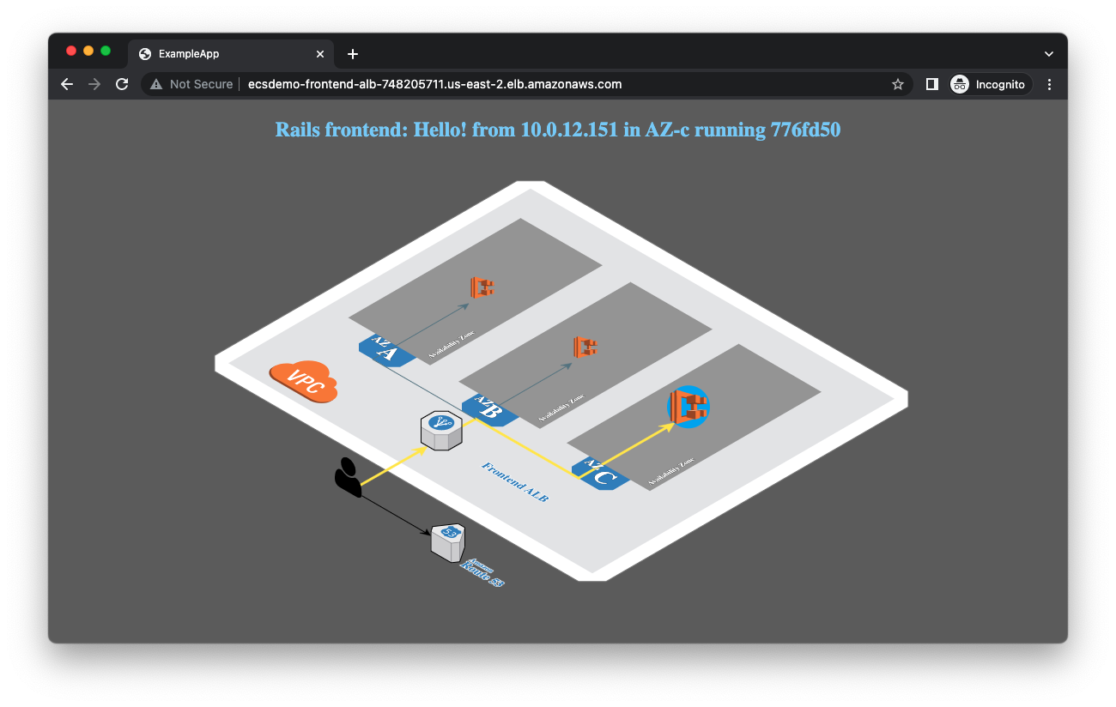Click the black user silhouette icon
This screenshot has height=707, width=1116.
pyautogui.click(x=348, y=478)
